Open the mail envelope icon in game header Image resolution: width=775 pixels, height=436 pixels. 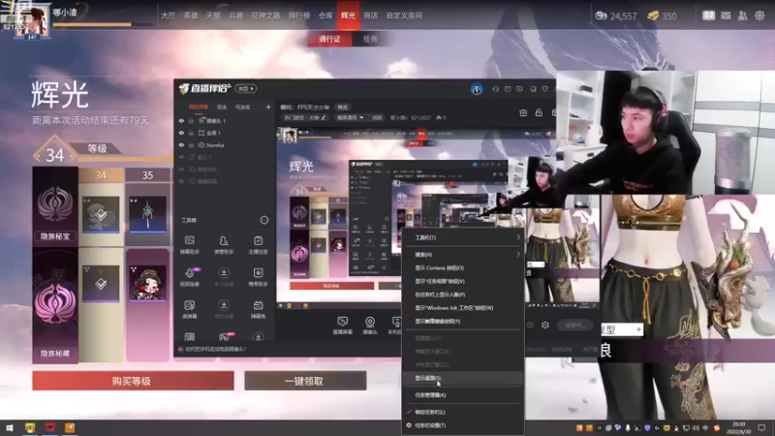coord(726,16)
